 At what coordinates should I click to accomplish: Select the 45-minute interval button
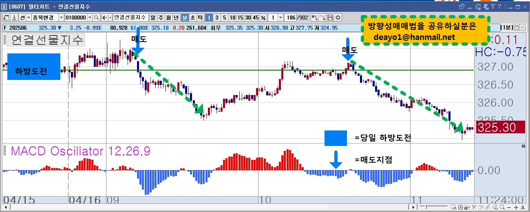pyautogui.click(x=256, y=18)
